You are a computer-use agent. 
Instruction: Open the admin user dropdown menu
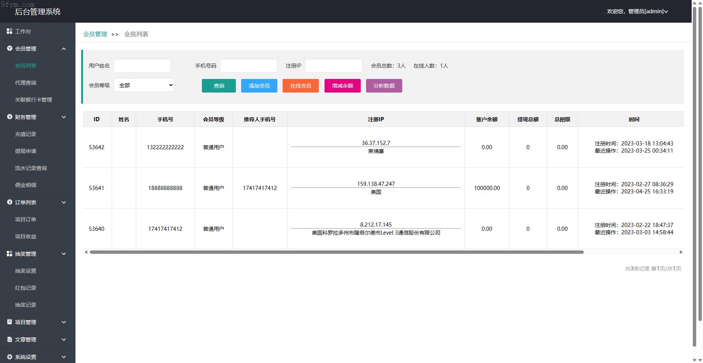click(637, 11)
